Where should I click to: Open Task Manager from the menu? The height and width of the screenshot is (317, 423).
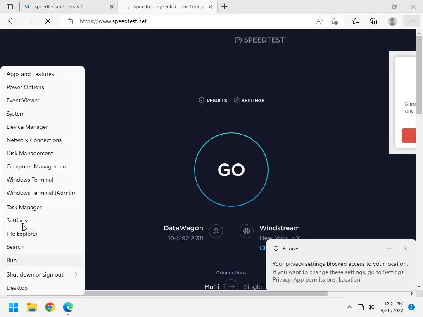click(43, 207)
